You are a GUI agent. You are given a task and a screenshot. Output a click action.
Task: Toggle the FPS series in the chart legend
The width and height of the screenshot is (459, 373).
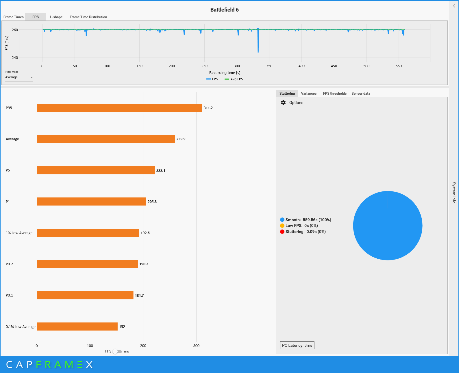point(212,79)
